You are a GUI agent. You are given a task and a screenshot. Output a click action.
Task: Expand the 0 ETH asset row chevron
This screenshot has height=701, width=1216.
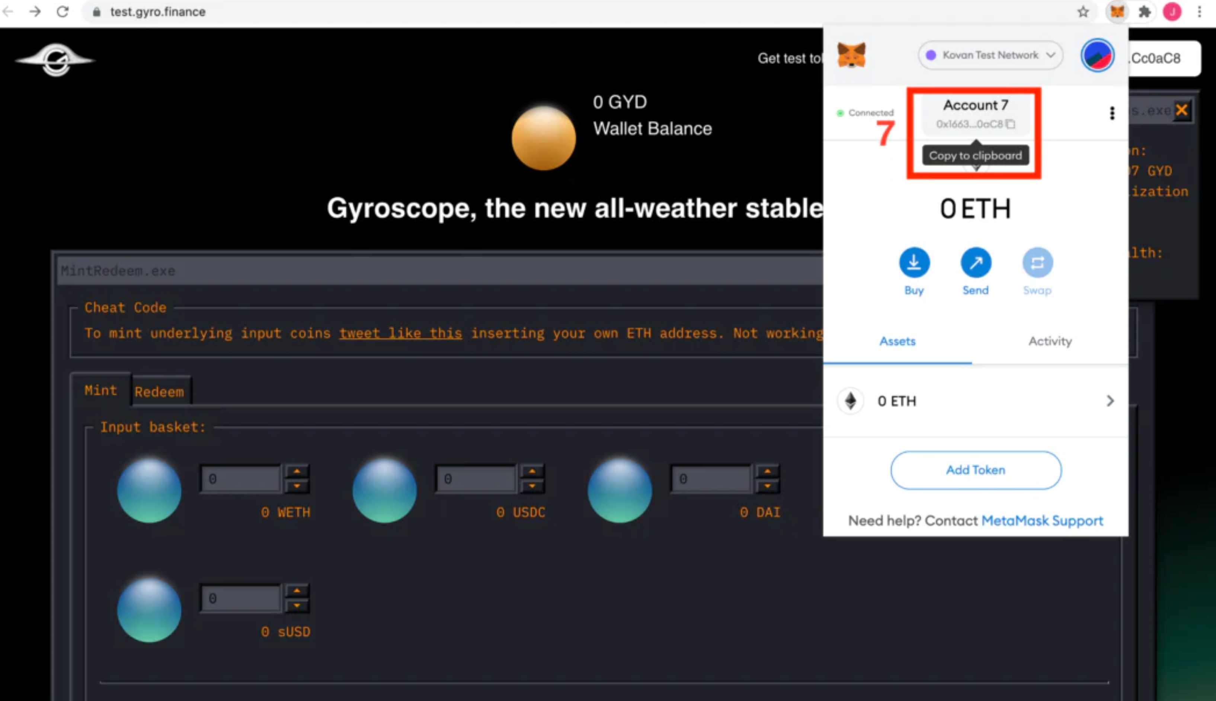1110,401
